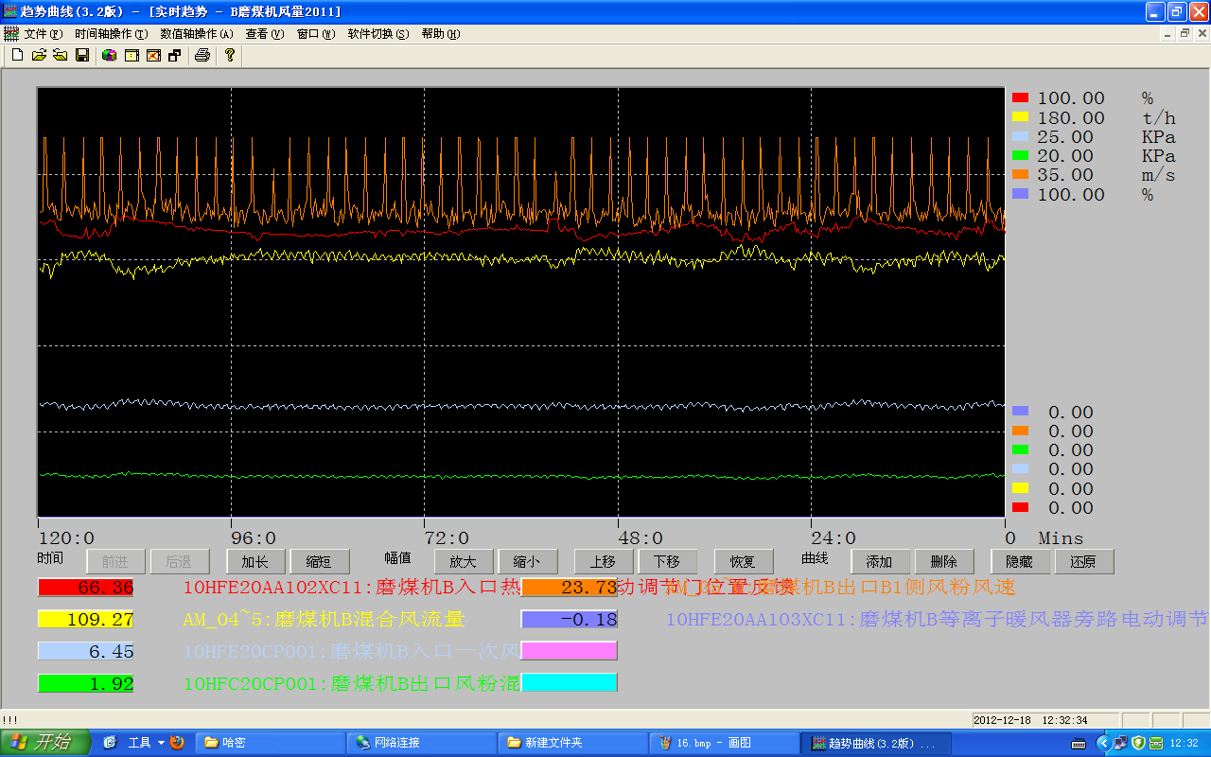Select the red 66.36 curve value swatch
This screenshot has height=757, width=1211.
click(x=85, y=588)
